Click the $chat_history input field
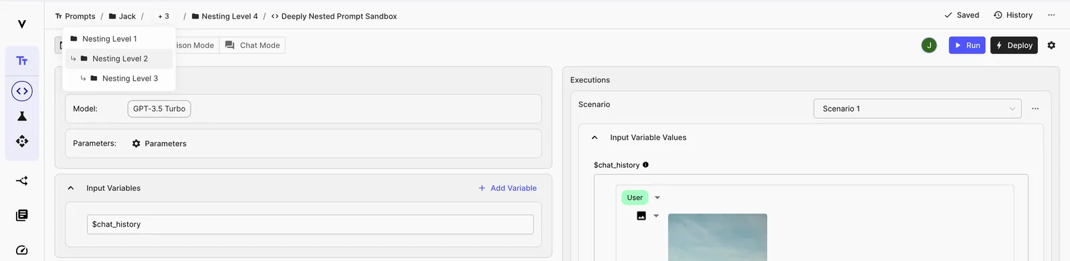 (x=310, y=224)
